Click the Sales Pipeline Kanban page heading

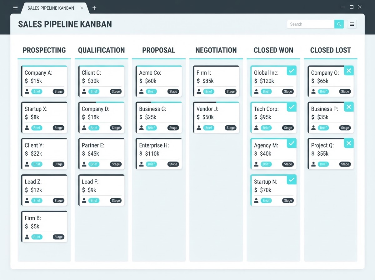(65, 24)
